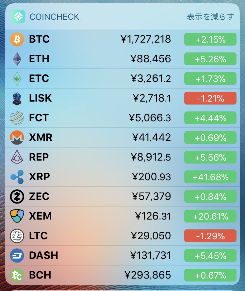The height and width of the screenshot is (291, 245).
Task: Open the DASH coin icon
Action: pos(17,256)
